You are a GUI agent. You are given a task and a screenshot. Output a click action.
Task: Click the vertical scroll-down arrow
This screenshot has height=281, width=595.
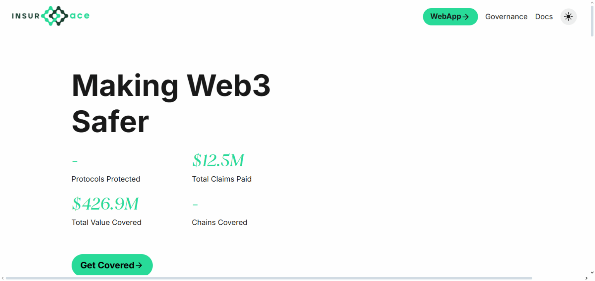pyautogui.click(x=592, y=273)
